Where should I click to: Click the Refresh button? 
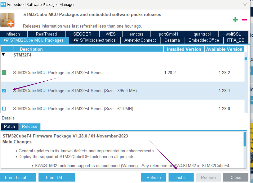click(154, 178)
